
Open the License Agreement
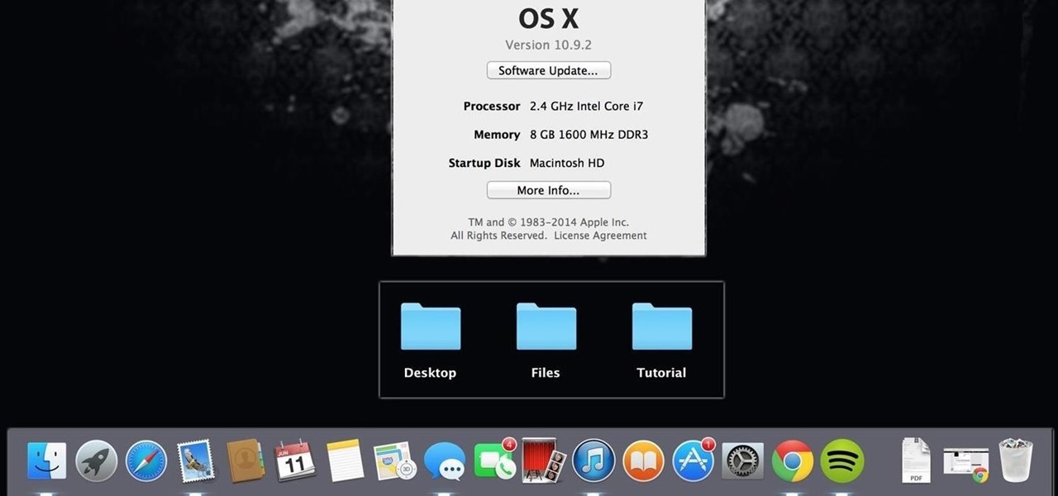point(600,235)
